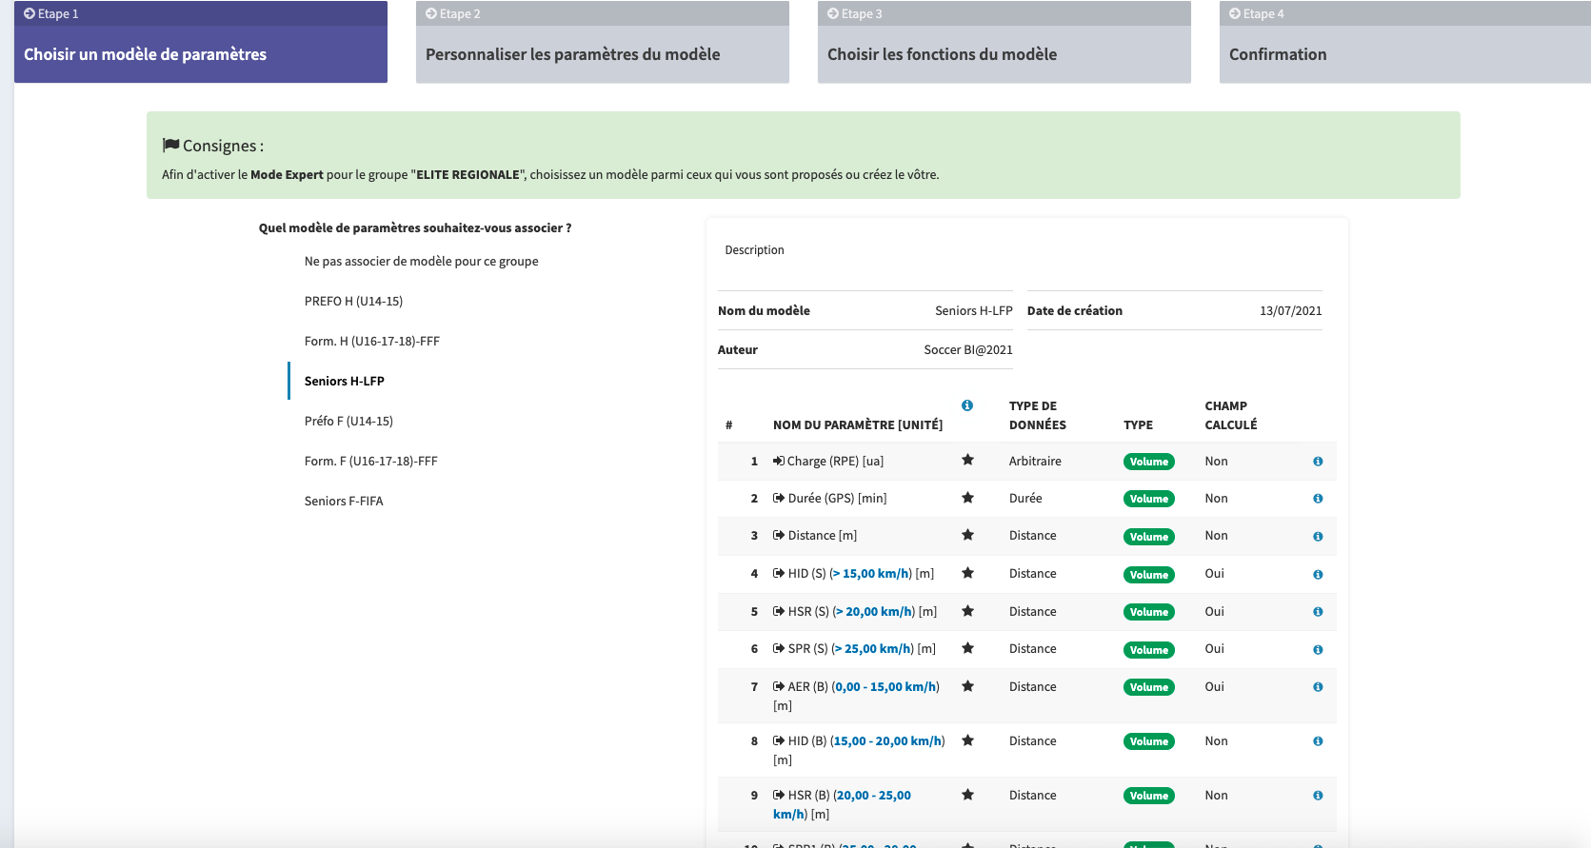Click info icon in AER (B) row
Image resolution: width=1591 pixels, height=848 pixels.
click(1318, 687)
